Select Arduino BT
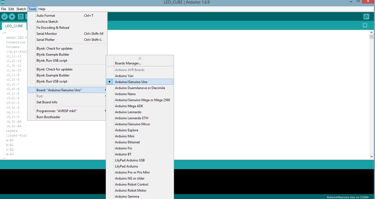The image size is (375, 199). pos(140,154)
